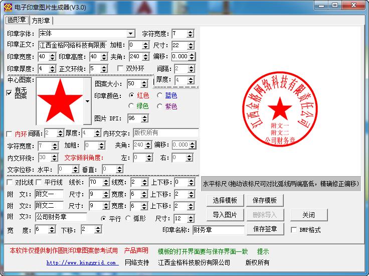This screenshot has height=276, width=369.
Task: Adjust the 图片 DPI stepper
Action: coord(144,118)
